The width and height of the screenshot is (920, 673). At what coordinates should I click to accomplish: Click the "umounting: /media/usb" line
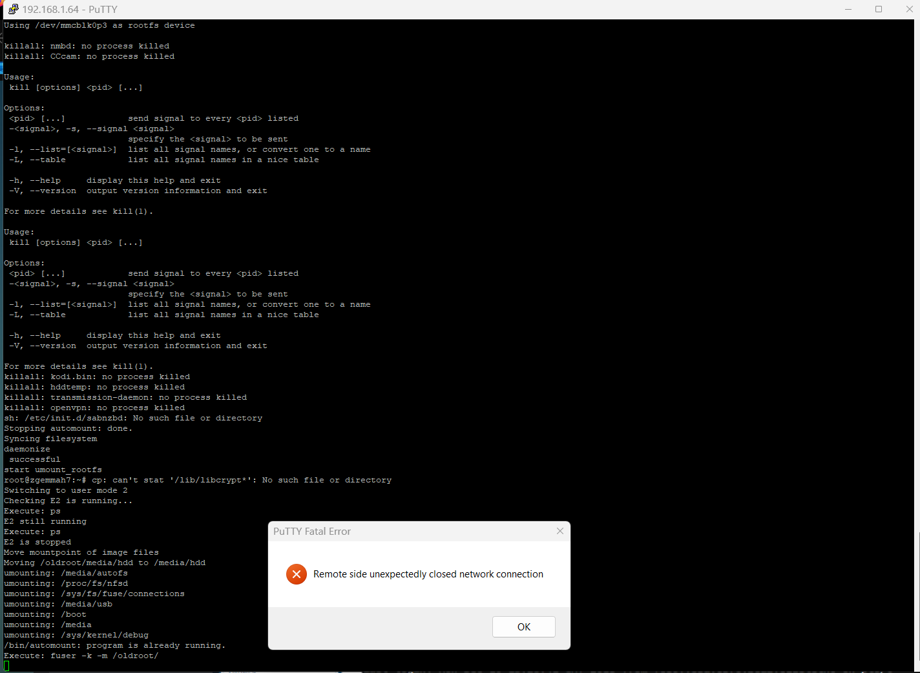tap(58, 604)
